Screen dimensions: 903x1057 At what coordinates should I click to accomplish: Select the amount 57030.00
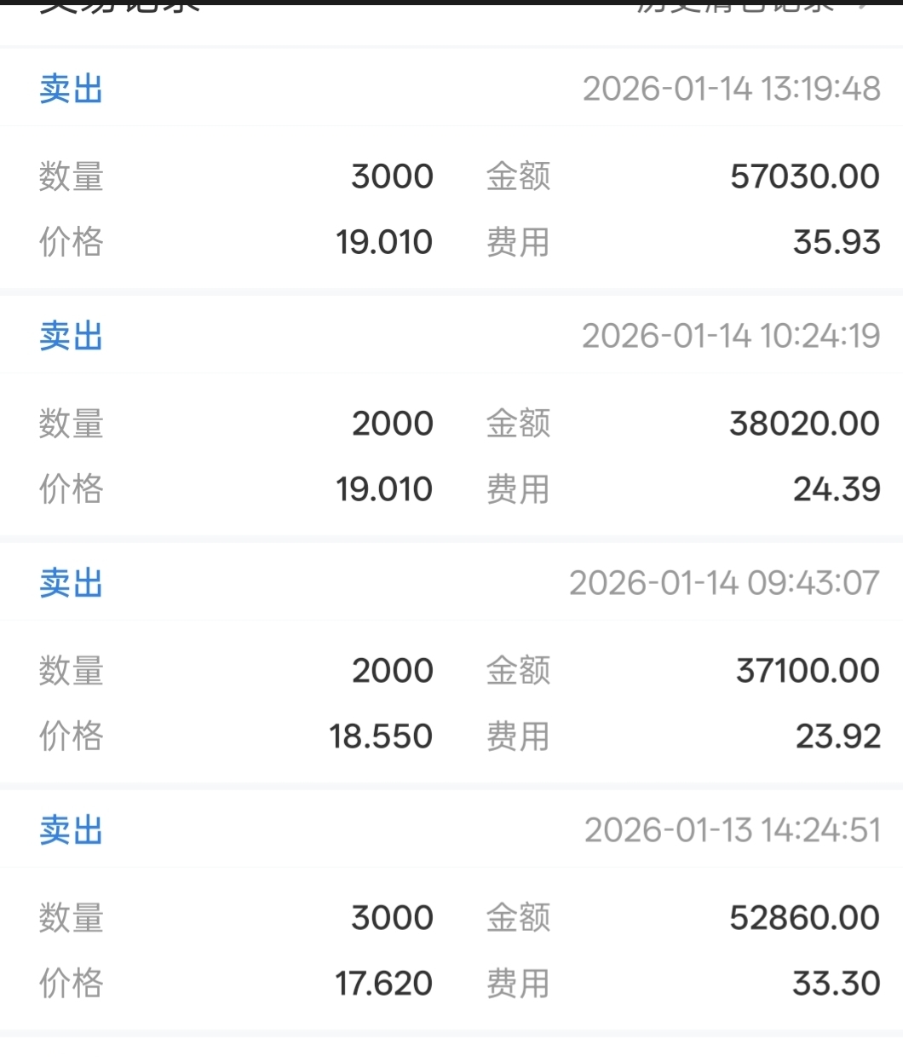805,176
